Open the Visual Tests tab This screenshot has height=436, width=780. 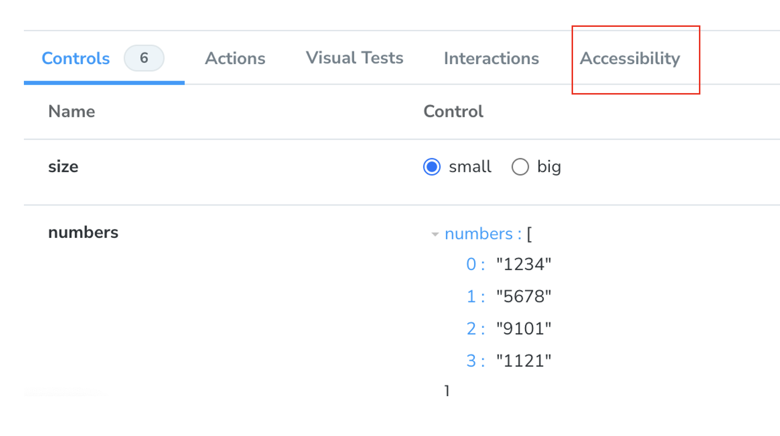pyautogui.click(x=354, y=58)
